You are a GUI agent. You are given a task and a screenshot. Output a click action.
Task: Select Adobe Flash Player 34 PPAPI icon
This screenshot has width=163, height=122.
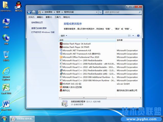[61, 47]
